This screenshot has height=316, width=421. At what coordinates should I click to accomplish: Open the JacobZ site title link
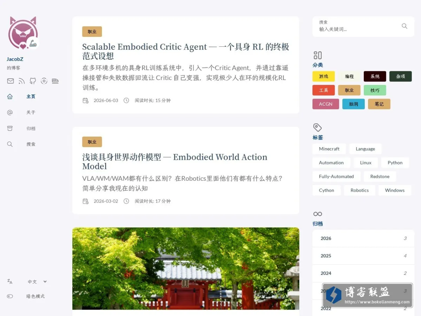(15, 59)
